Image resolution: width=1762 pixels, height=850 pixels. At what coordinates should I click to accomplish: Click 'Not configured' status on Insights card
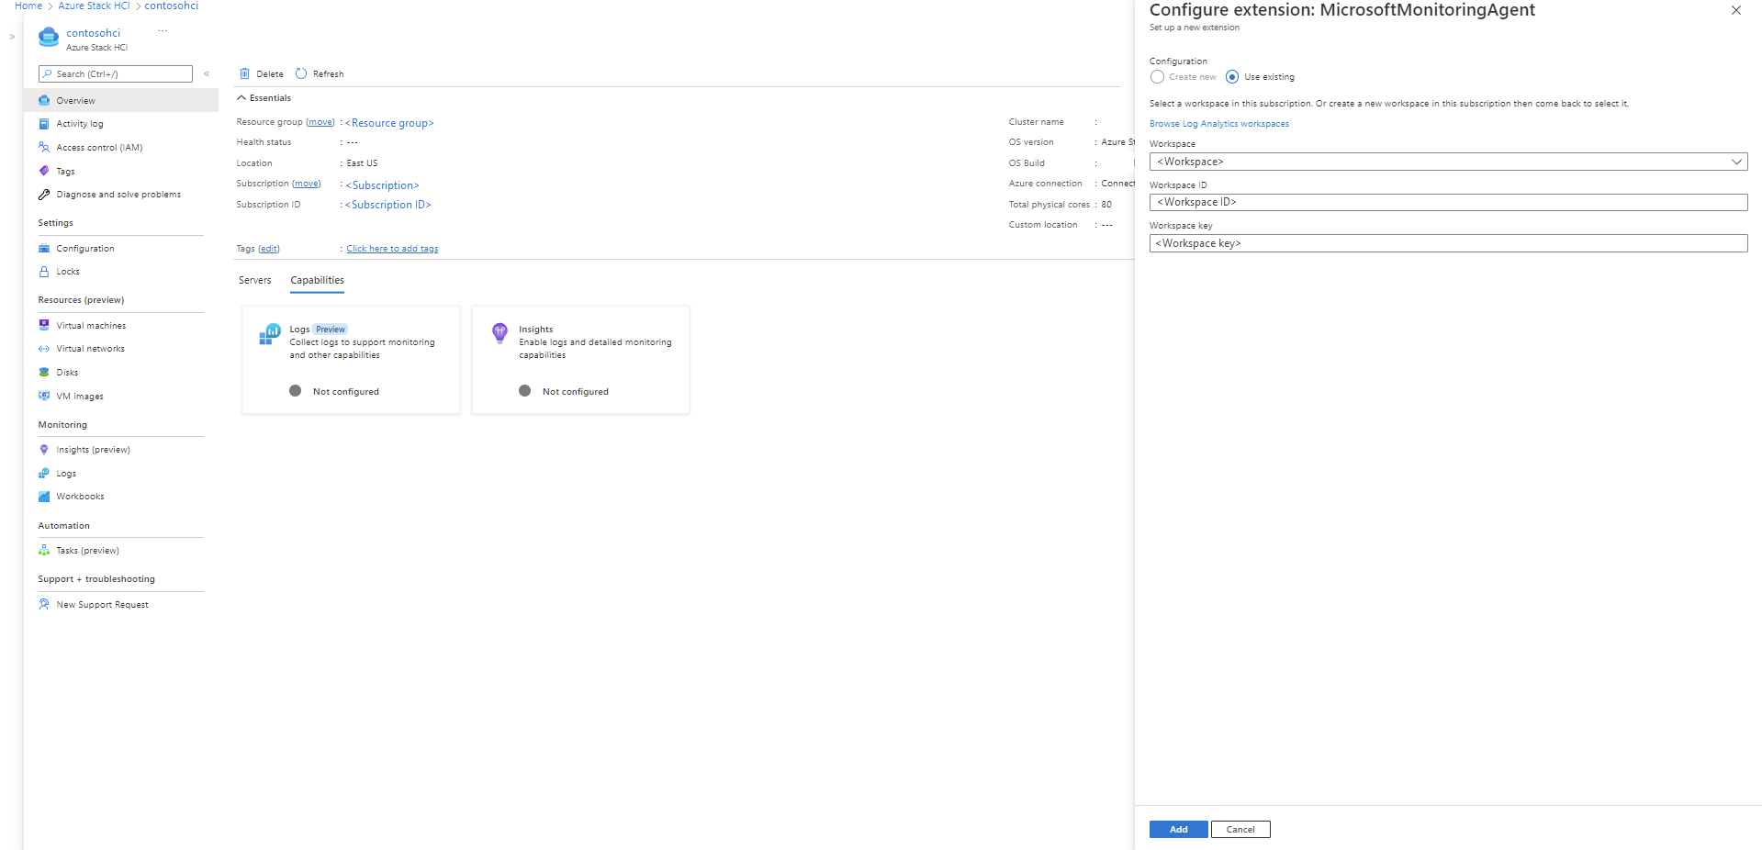click(x=575, y=392)
